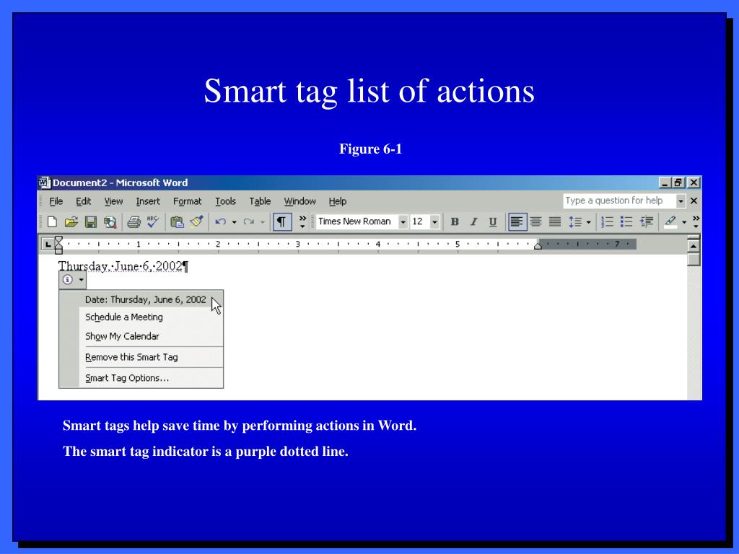Viewport: 739px width, 554px height.
Task: Click the Bullets list icon
Action: (x=626, y=222)
